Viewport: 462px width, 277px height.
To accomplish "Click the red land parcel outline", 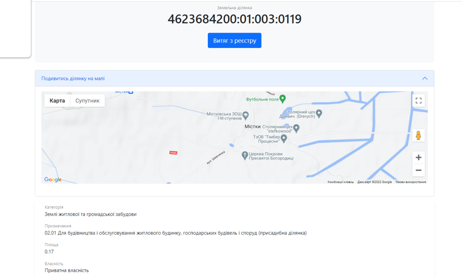I will (x=174, y=153).
